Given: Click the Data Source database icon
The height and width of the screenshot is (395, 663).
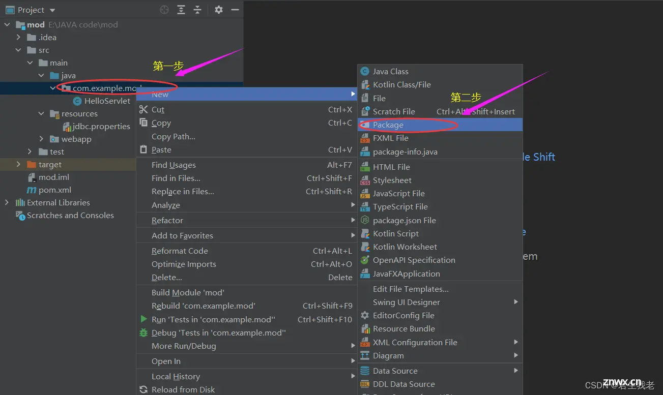Looking at the screenshot, I should pos(364,371).
